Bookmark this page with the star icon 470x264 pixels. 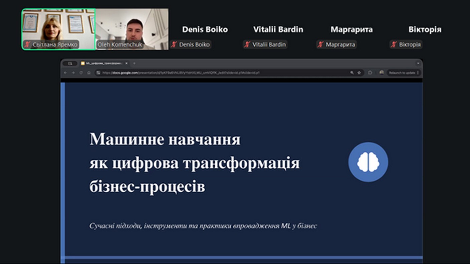[359, 73]
